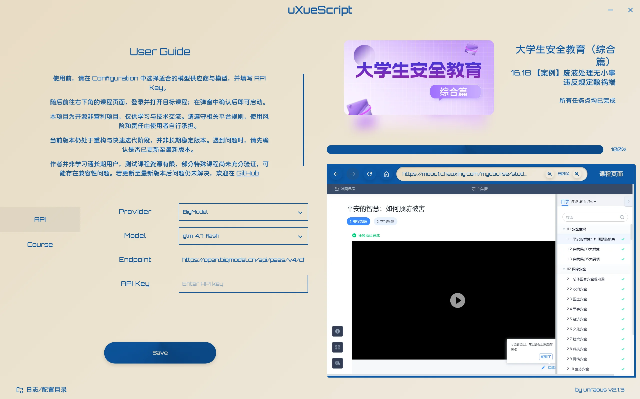The width and height of the screenshot is (640, 399).
Task: Go to browser home page
Action: click(x=386, y=174)
